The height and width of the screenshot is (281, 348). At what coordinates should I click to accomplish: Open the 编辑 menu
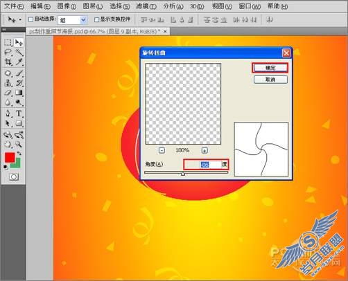(40, 6)
